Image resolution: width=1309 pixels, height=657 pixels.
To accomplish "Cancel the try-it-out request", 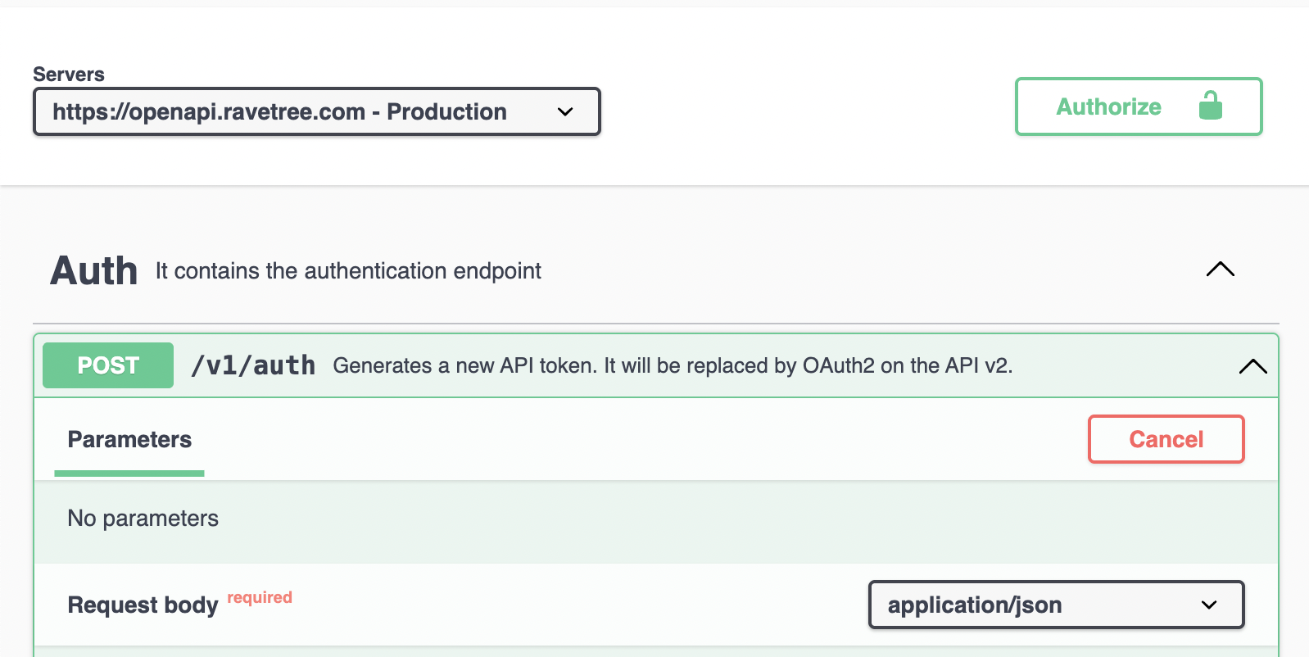I will pyautogui.click(x=1166, y=439).
